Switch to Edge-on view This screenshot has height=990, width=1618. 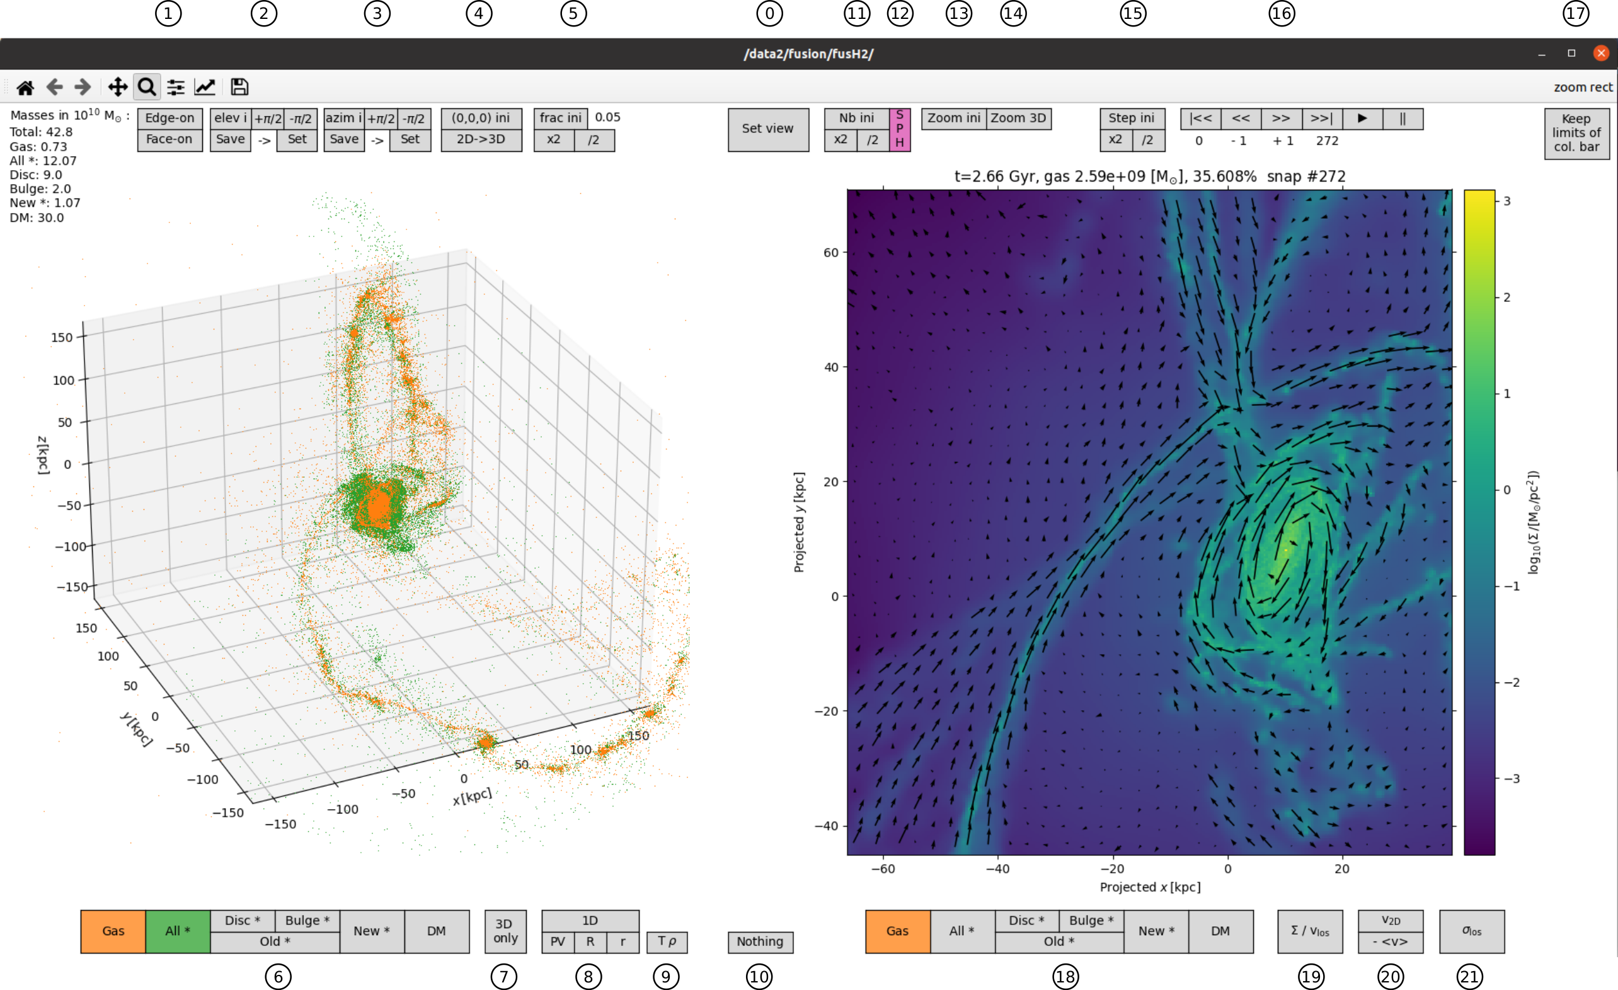point(170,118)
